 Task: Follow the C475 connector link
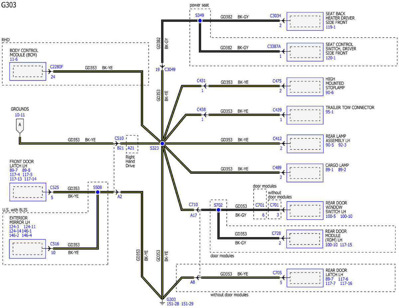point(277,81)
